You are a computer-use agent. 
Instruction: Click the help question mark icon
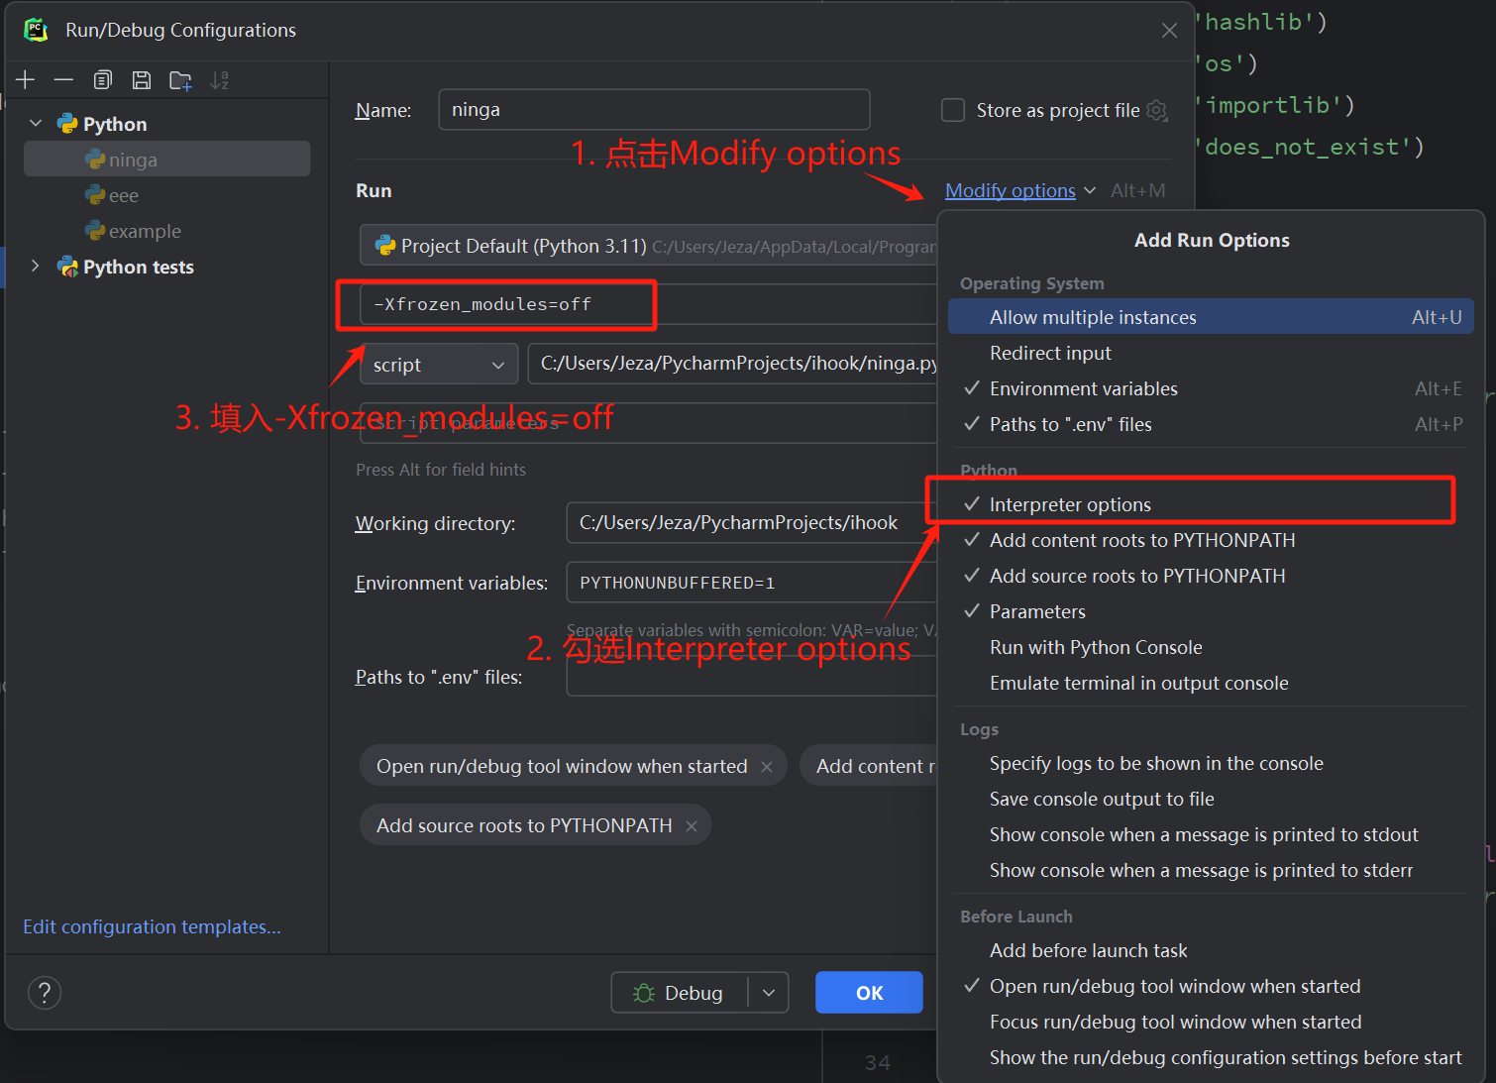click(45, 992)
